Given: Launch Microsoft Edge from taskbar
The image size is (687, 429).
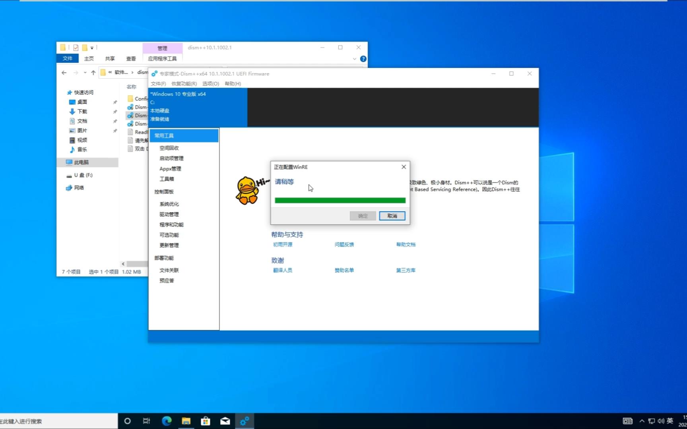Looking at the screenshot, I should 167,421.
